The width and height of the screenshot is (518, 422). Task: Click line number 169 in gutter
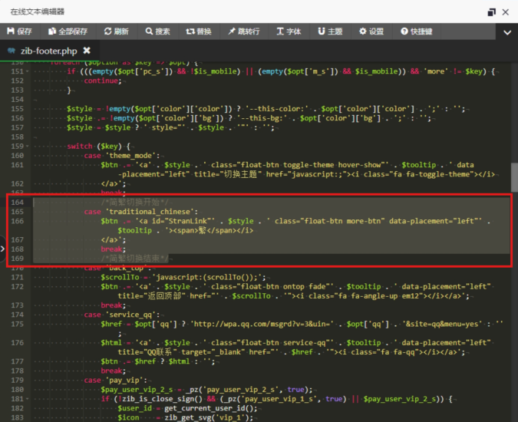pyautogui.click(x=17, y=259)
